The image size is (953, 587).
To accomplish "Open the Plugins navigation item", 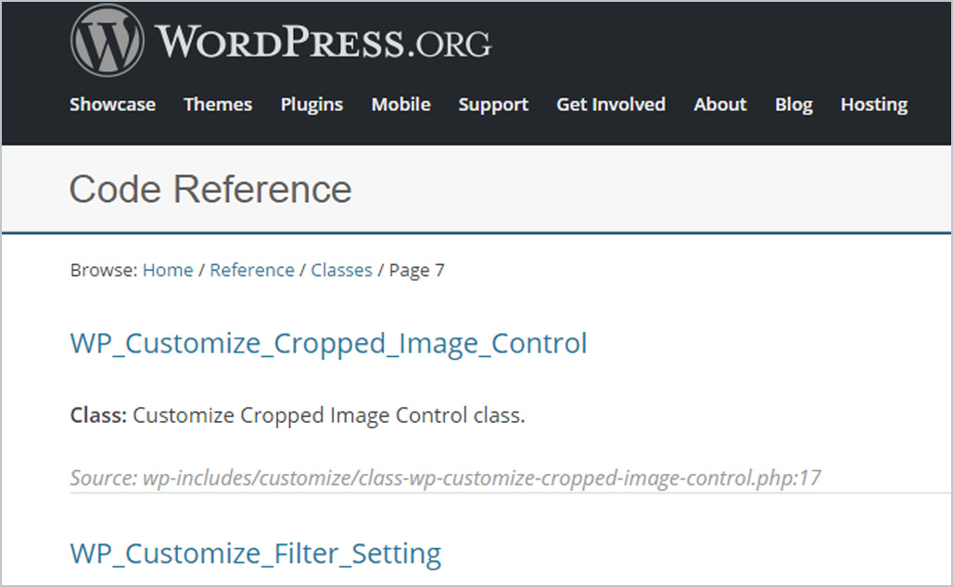I will [311, 105].
